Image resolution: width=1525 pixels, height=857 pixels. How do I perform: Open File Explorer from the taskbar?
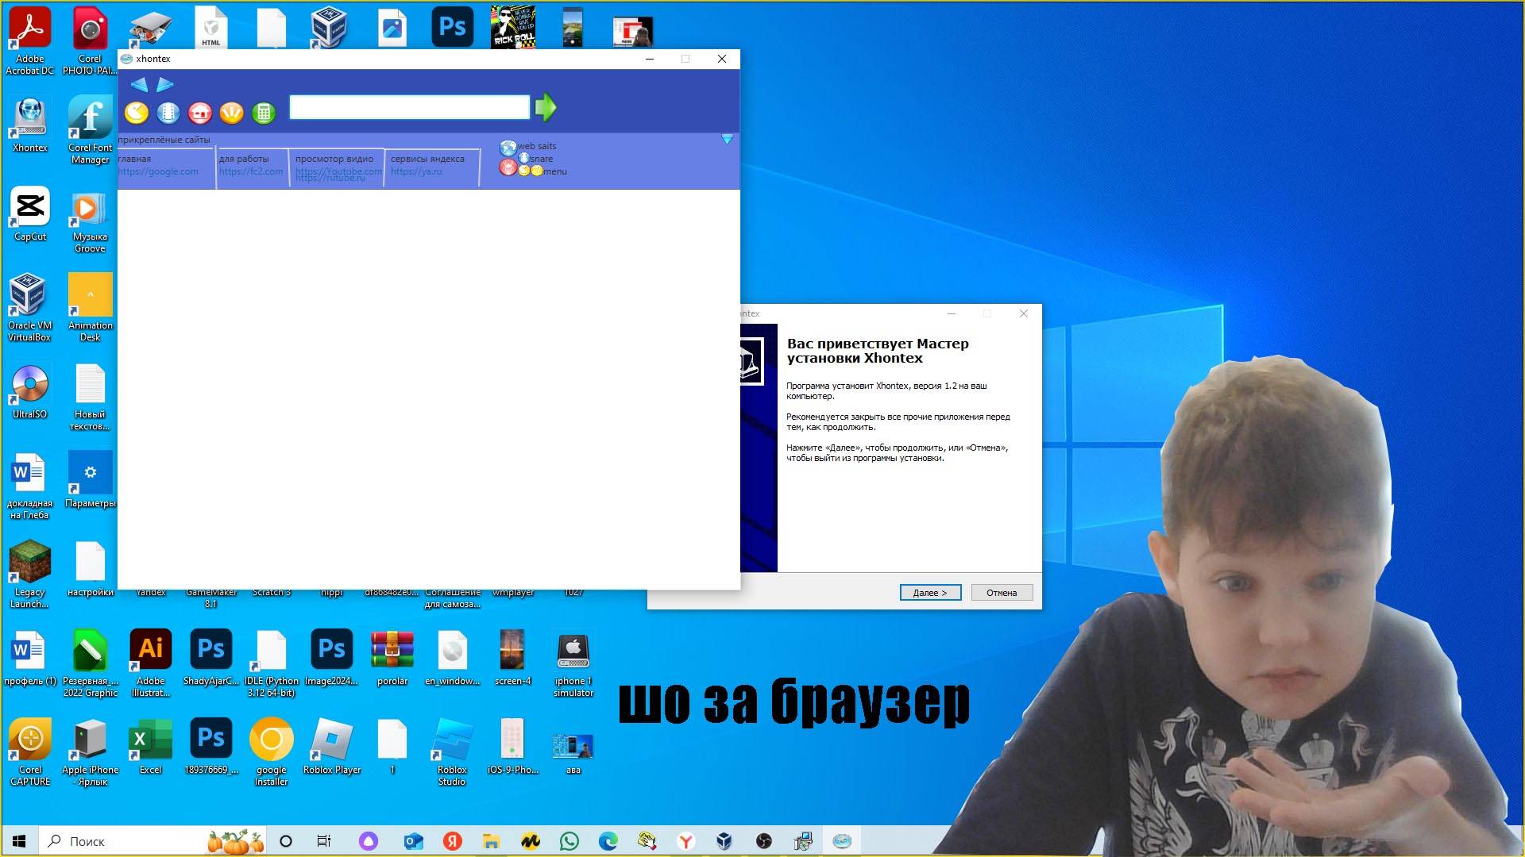[x=491, y=841]
